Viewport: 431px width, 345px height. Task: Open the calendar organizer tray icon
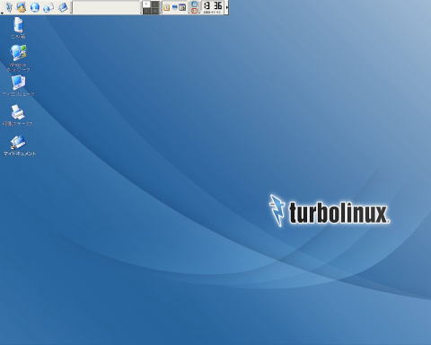(x=182, y=7)
